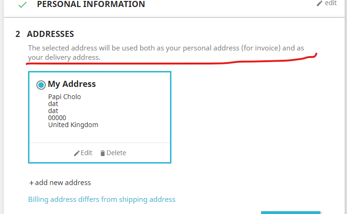Click the pencil icon at top right
Screen dimensions: 347x214
click(x=319, y=3)
